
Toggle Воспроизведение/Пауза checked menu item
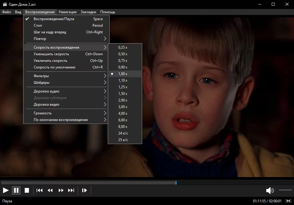coord(54,19)
